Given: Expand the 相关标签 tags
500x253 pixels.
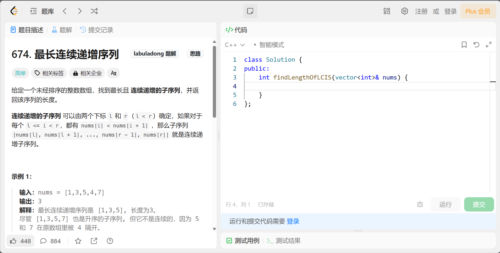Looking at the screenshot, I should 49,73.
